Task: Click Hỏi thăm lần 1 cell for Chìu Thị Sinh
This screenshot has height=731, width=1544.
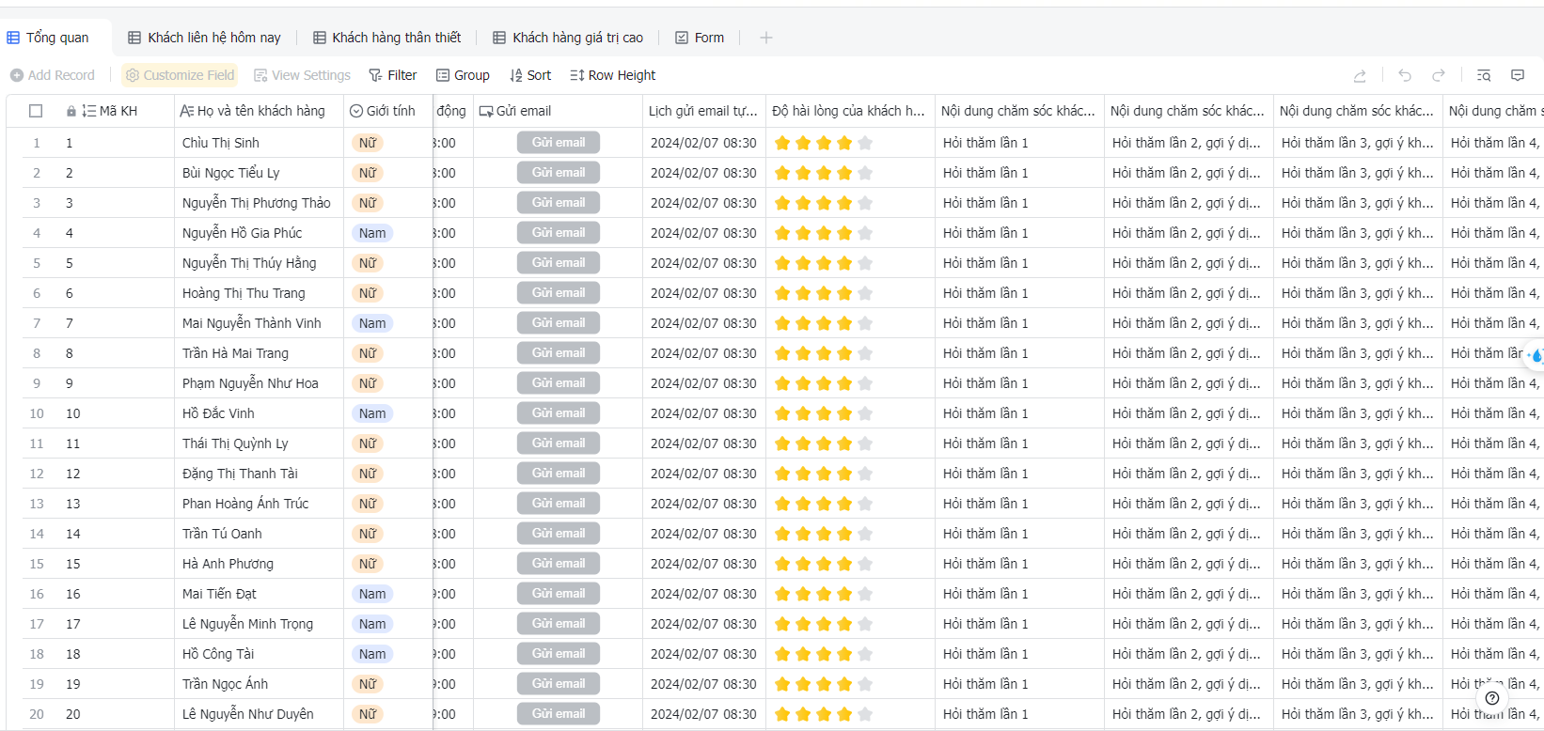Action: 1019,143
